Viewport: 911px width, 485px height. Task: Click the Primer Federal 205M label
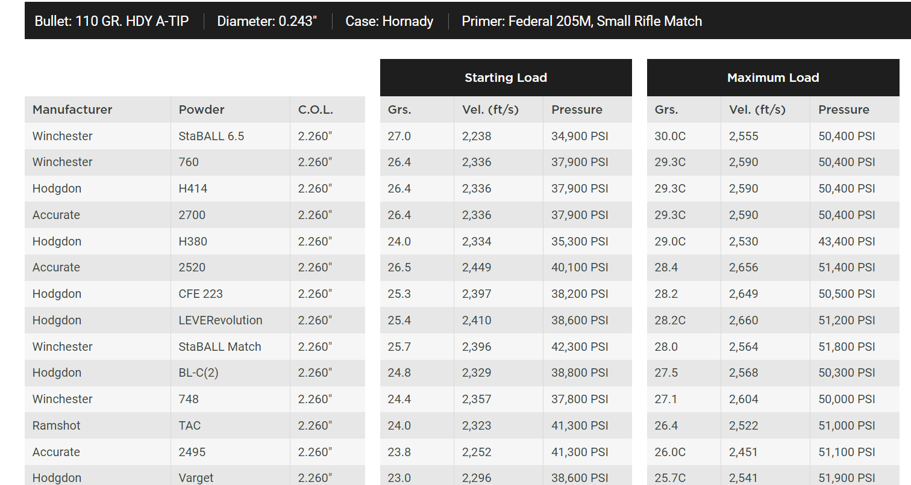pyautogui.click(x=582, y=21)
